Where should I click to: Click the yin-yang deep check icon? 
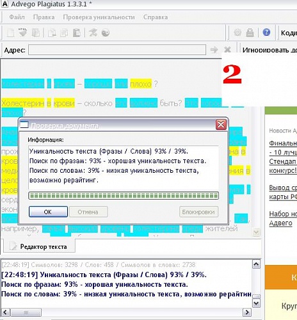(106, 33)
